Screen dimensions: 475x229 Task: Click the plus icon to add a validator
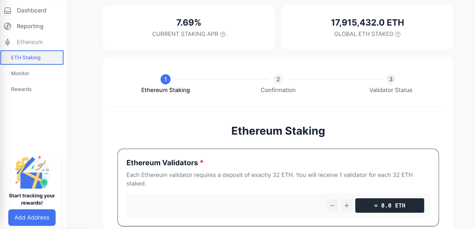coord(346,205)
